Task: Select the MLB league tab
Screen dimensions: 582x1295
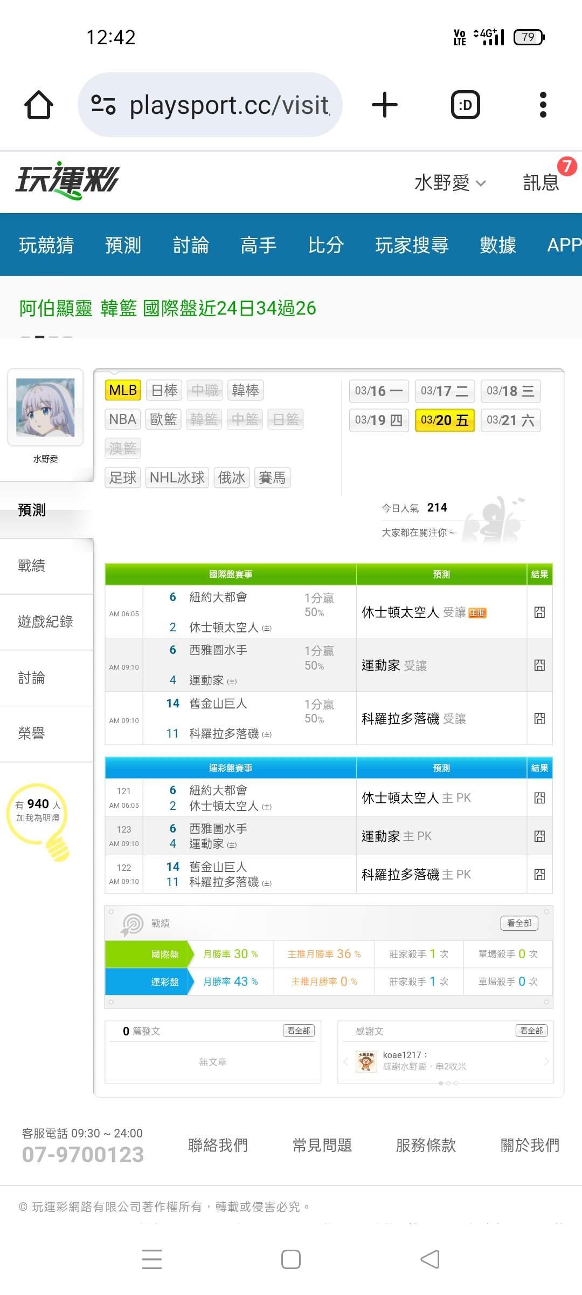Action: (x=123, y=390)
